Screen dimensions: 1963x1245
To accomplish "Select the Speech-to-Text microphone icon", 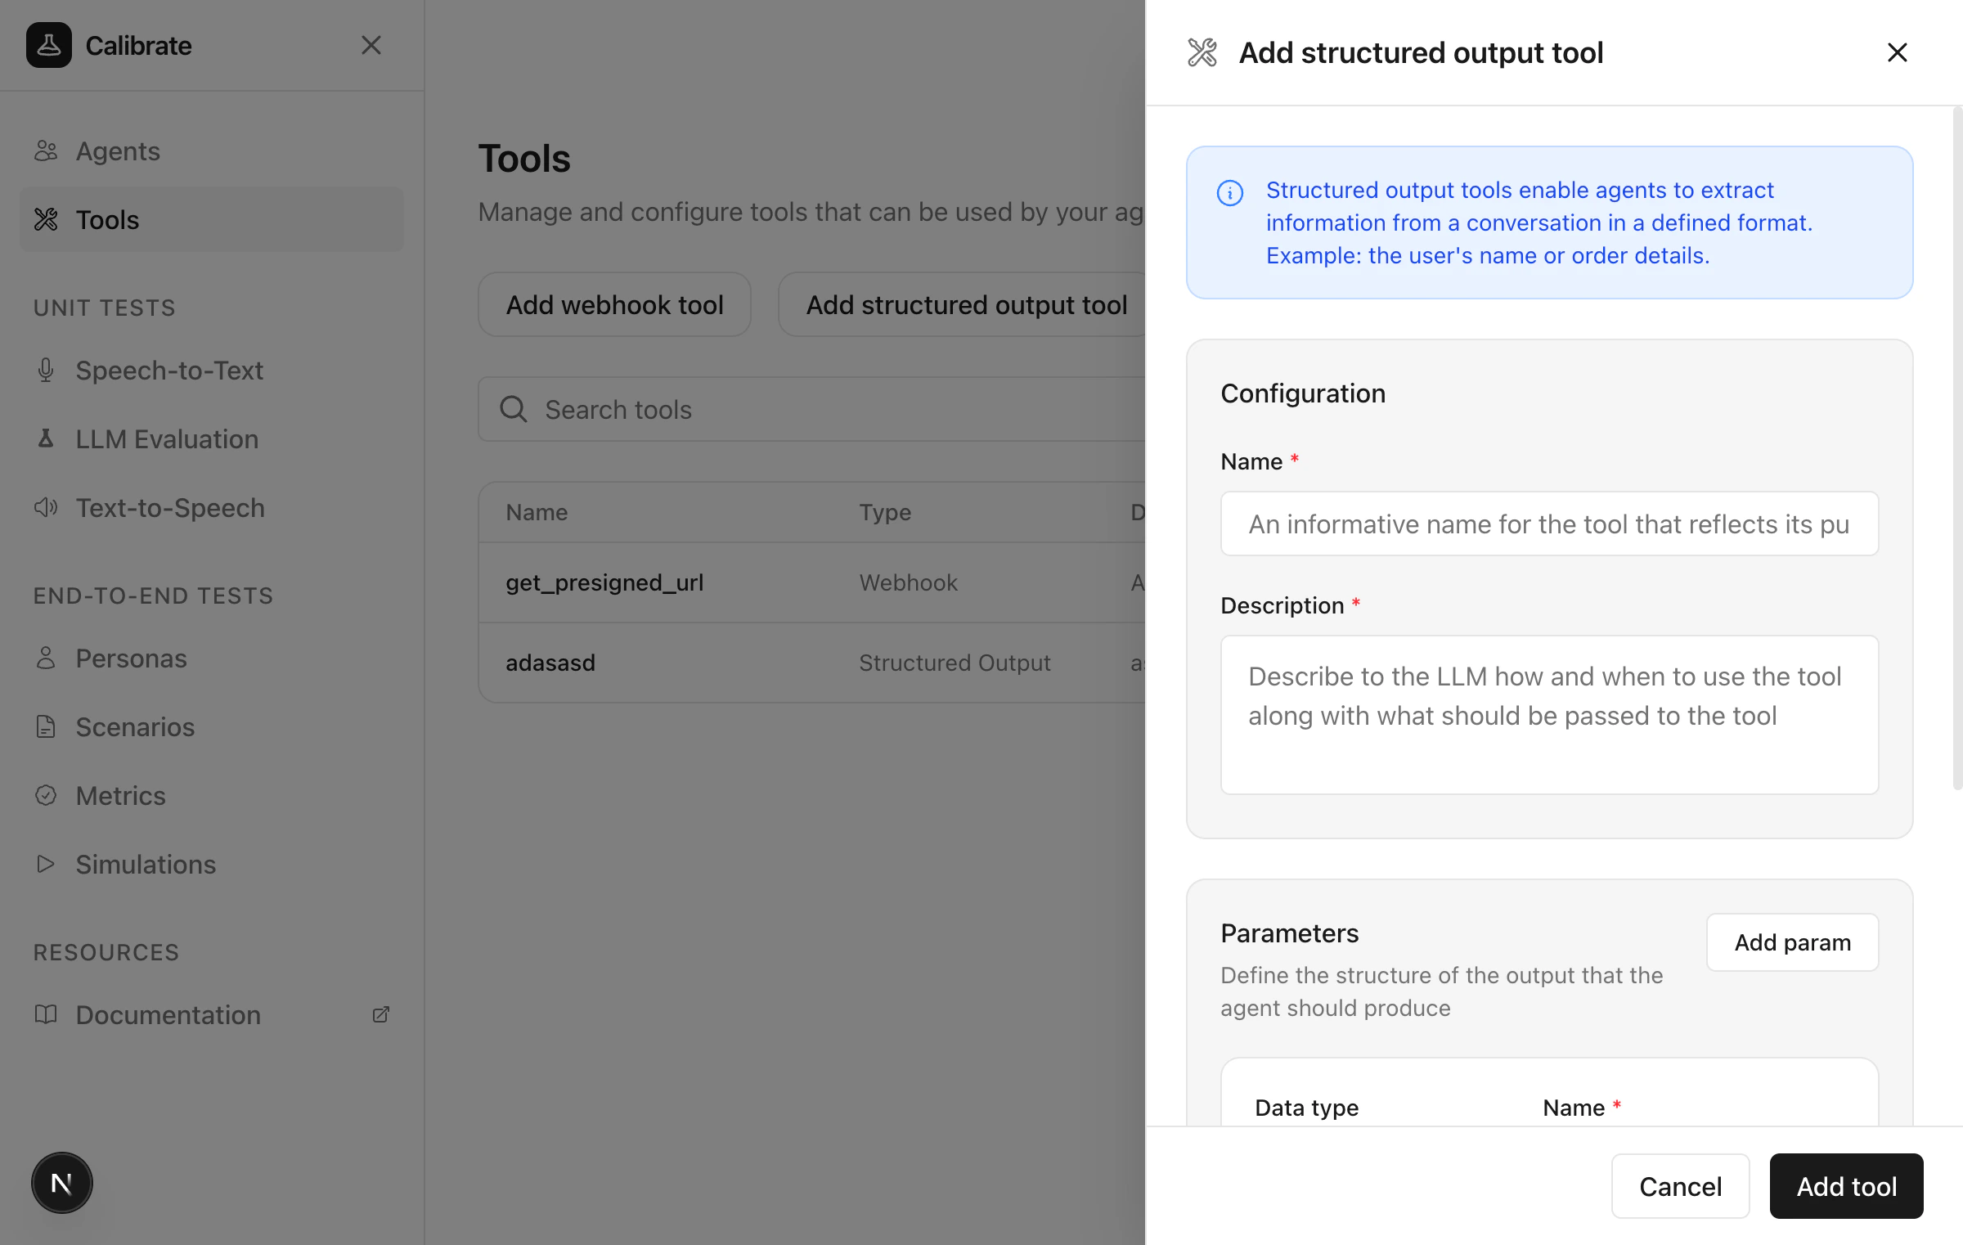I will 46,370.
